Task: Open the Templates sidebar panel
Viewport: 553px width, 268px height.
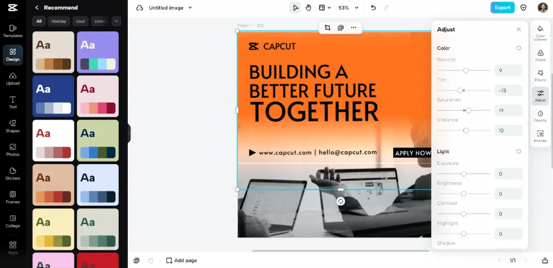Action: tap(13, 31)
